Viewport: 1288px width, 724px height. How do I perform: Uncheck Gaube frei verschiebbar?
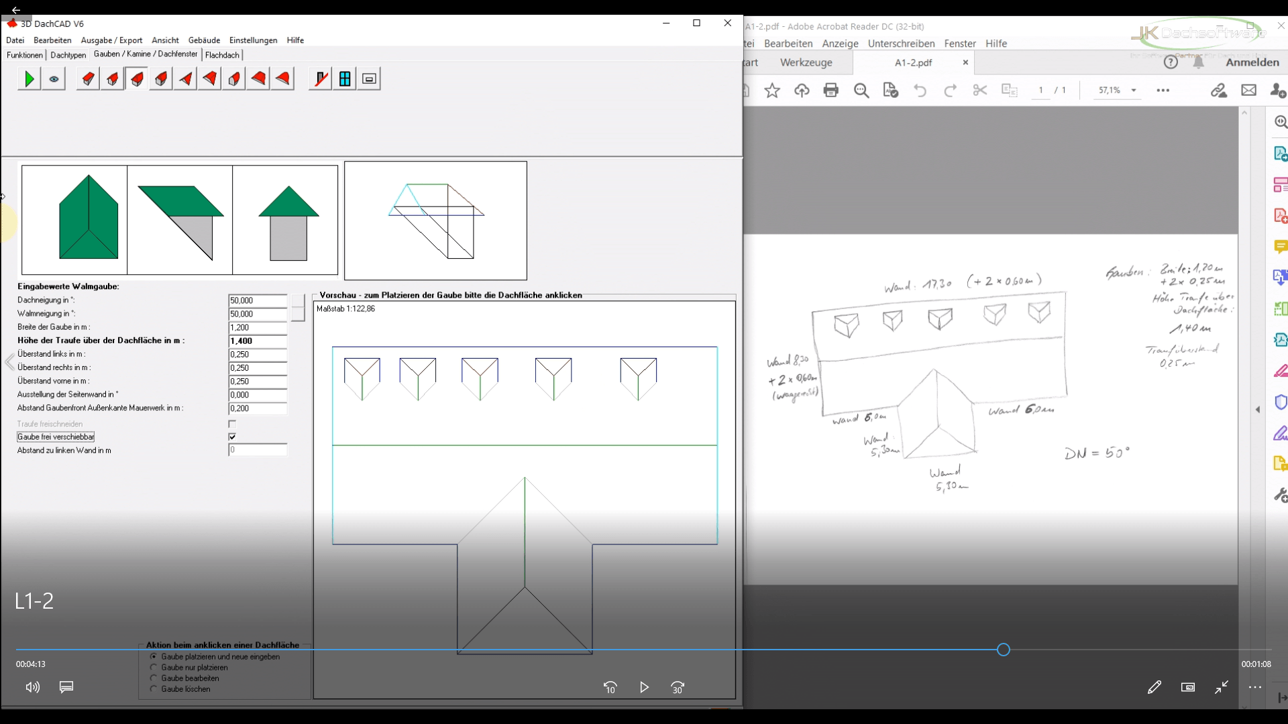pos(232,436)
